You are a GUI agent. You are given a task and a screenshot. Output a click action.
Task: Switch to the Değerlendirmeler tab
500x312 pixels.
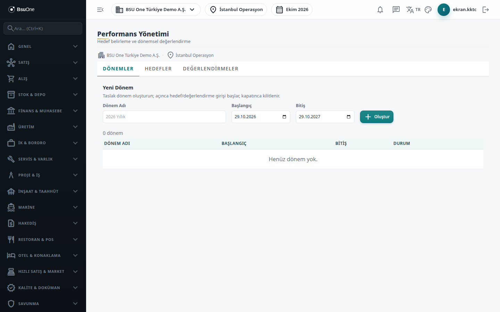click(211, 69)
